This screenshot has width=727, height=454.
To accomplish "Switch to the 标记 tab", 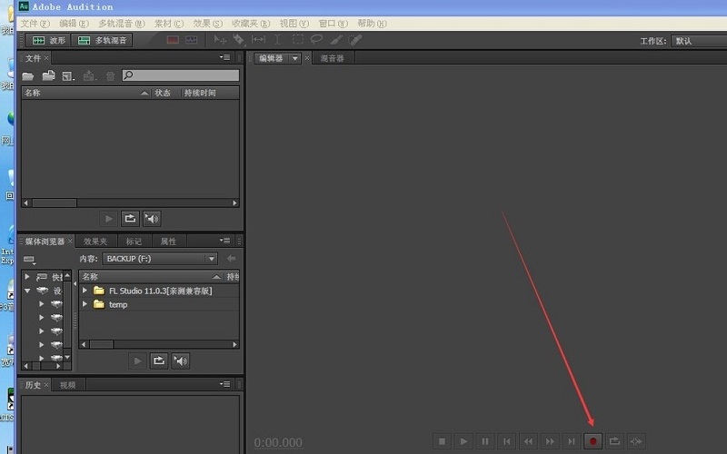I will tap(134, 242).
